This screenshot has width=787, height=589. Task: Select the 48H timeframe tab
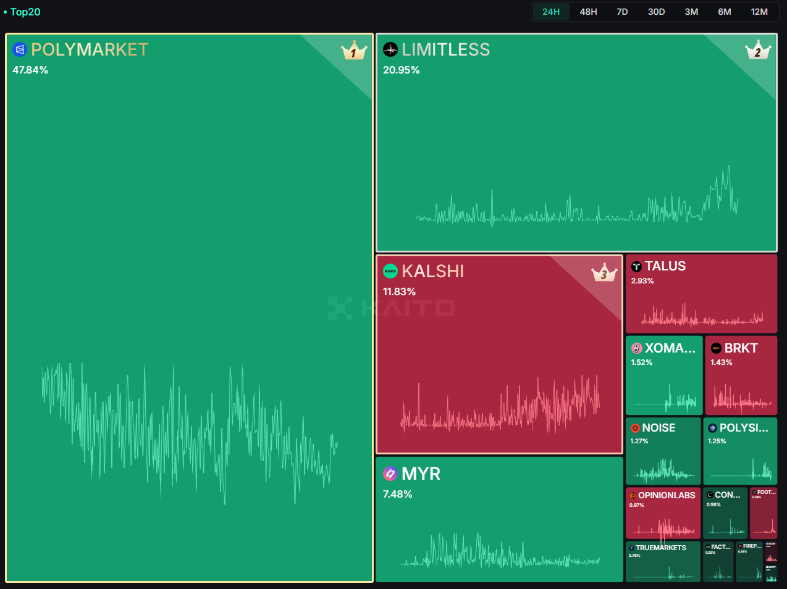click(588, 12)
